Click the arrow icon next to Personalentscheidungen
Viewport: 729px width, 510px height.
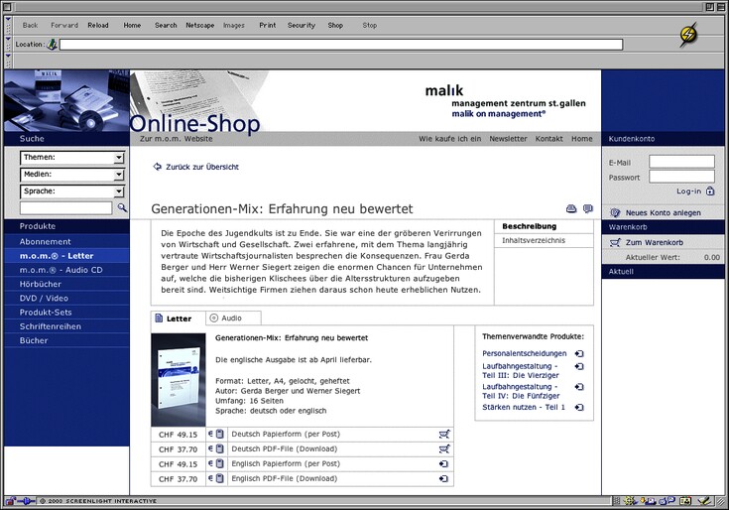579,354
